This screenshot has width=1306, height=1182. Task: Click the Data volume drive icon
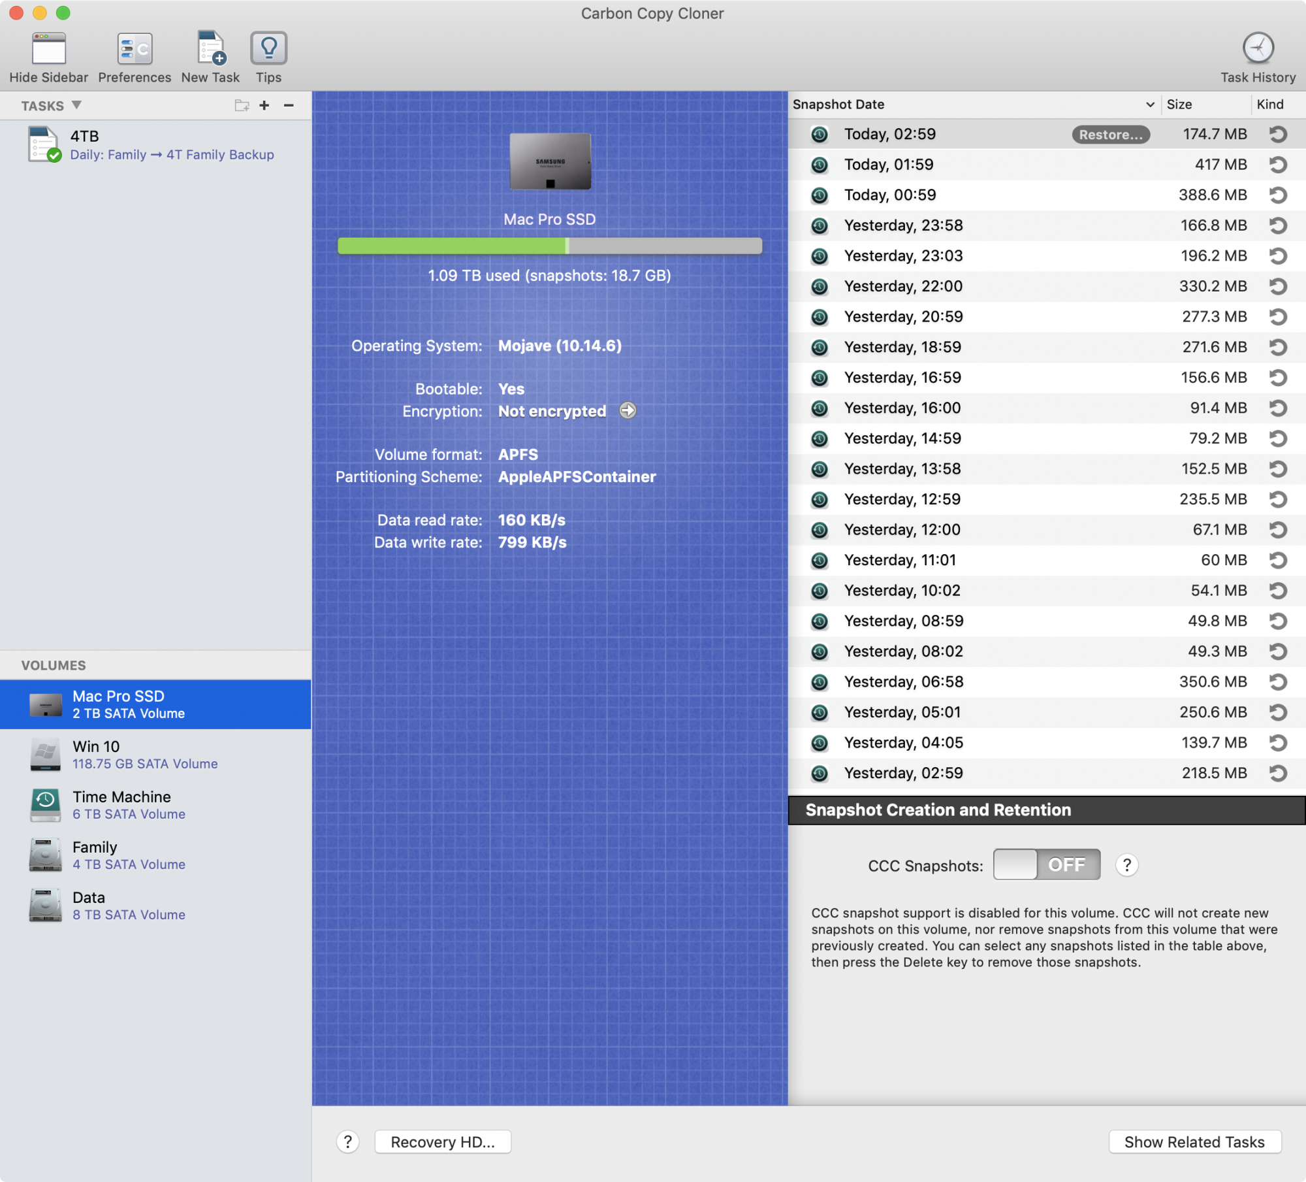45,906
